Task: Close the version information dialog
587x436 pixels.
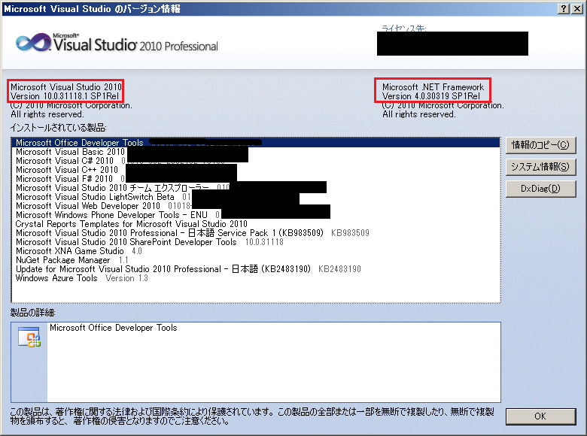Action: coord(577,8)
